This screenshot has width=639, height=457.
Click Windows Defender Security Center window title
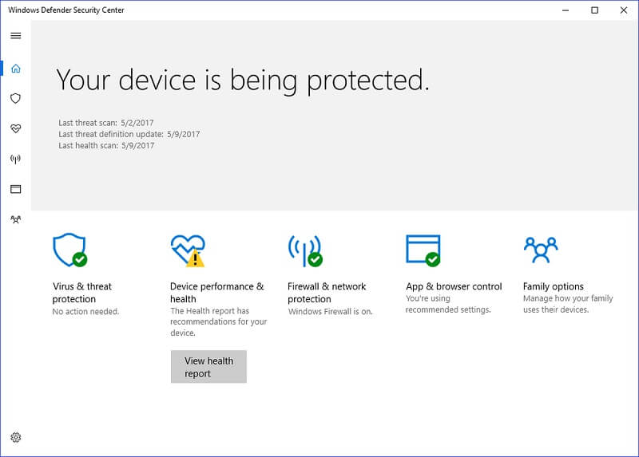click(66, 10)
